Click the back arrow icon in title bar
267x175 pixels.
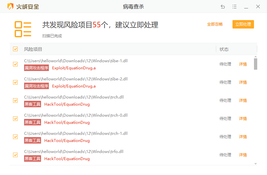click(x=223, y=6)
